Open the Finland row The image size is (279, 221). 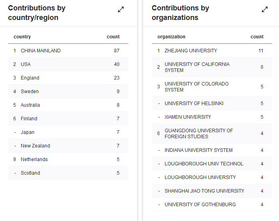tap(68, 119)
